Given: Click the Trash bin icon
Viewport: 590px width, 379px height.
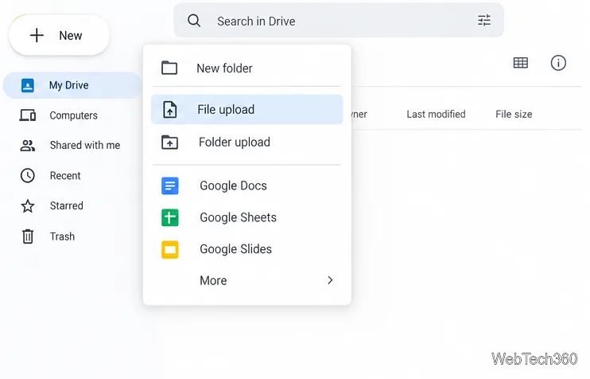Looking at the screenshot, I should point(28,236).
